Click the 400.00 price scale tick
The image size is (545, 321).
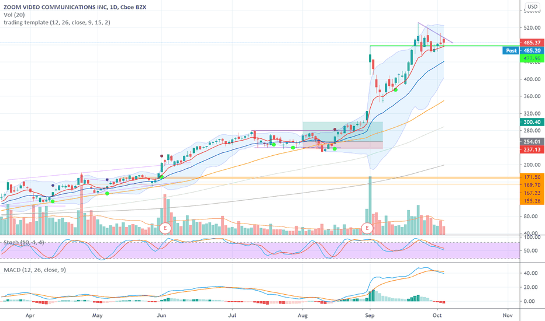(532, 79)
